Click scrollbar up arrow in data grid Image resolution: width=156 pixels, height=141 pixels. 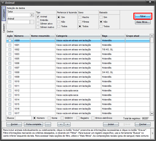pyautogui.click(x=152, y=36)
